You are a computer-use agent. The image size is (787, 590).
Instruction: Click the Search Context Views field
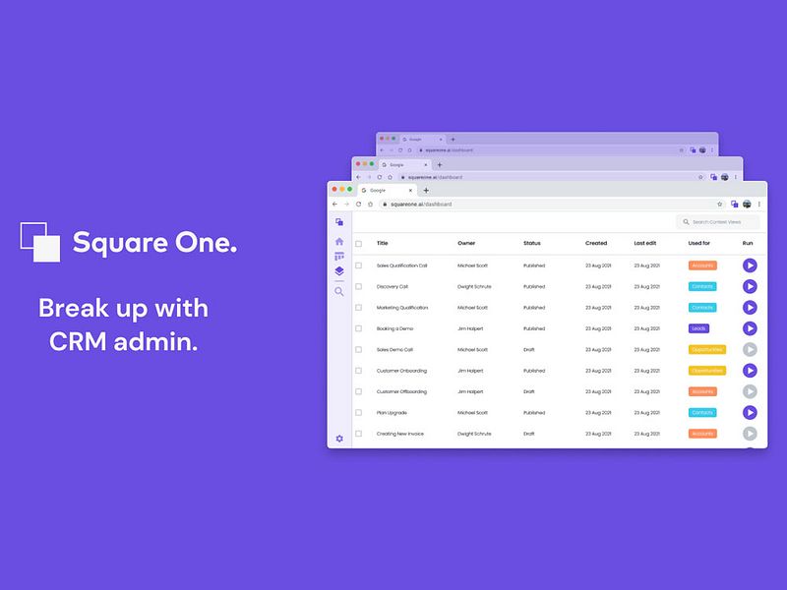[718, 222]
